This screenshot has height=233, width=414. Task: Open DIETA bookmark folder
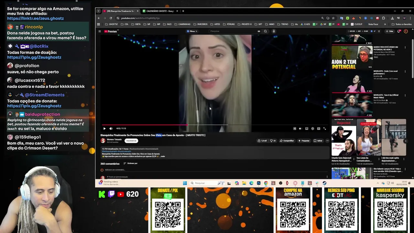tap(136, 24)
